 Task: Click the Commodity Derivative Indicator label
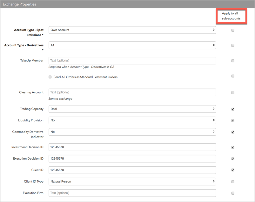point(28,134)
